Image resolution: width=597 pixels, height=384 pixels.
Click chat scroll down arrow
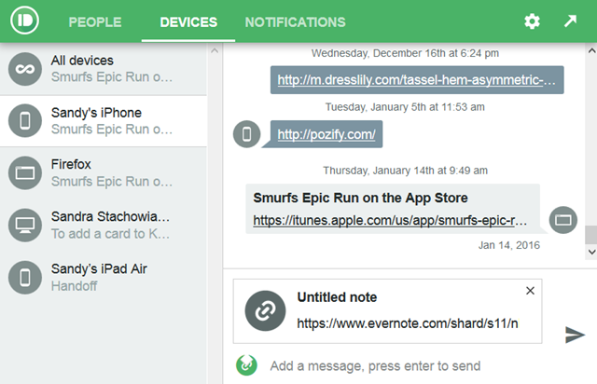point(591,252)
